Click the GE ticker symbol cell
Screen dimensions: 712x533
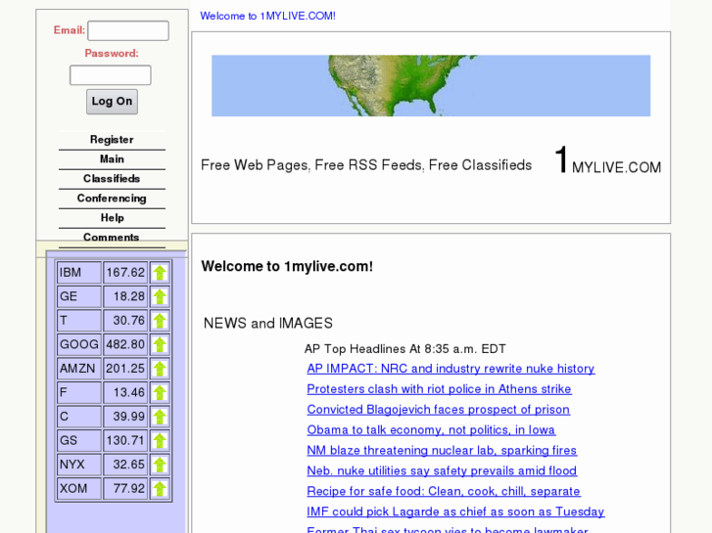79,296
